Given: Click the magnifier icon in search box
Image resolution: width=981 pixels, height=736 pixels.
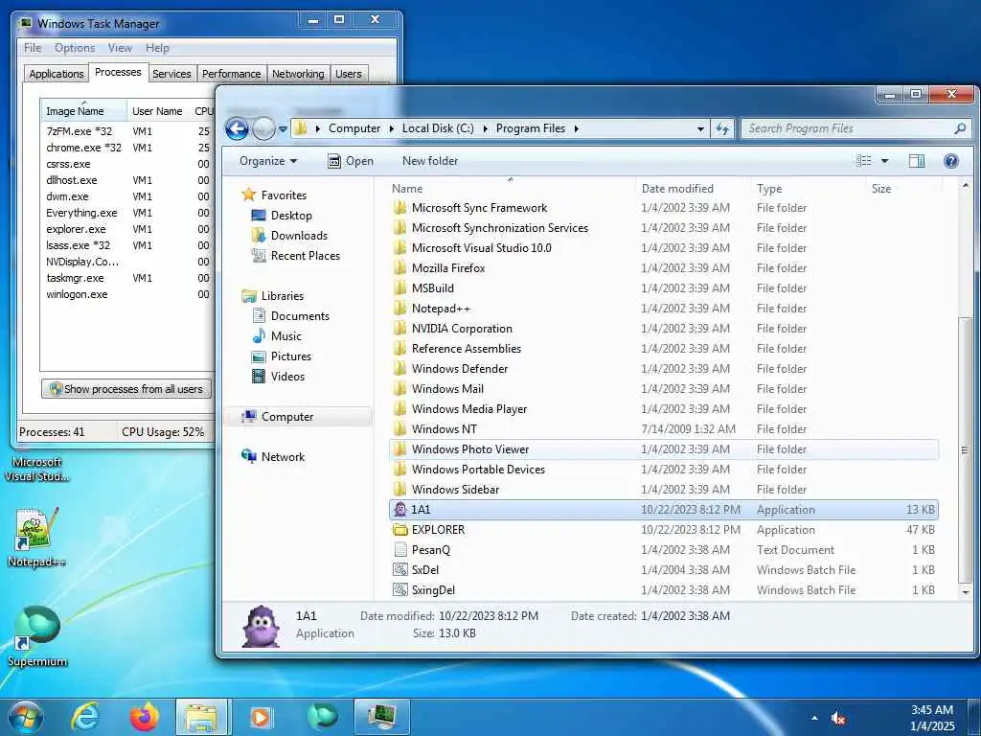Looking at the screenshot, I should coord(959,128).
